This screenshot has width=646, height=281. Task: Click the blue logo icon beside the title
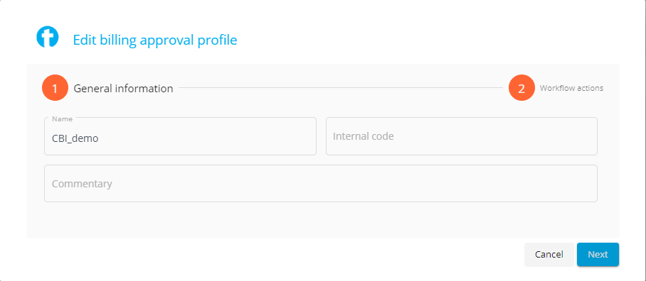tap(48, 37)
